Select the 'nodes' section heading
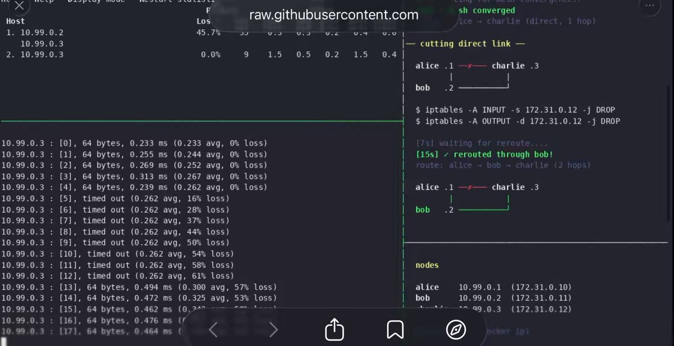The width and height of the screenshot is (674, 346). [x=427, y=265]
